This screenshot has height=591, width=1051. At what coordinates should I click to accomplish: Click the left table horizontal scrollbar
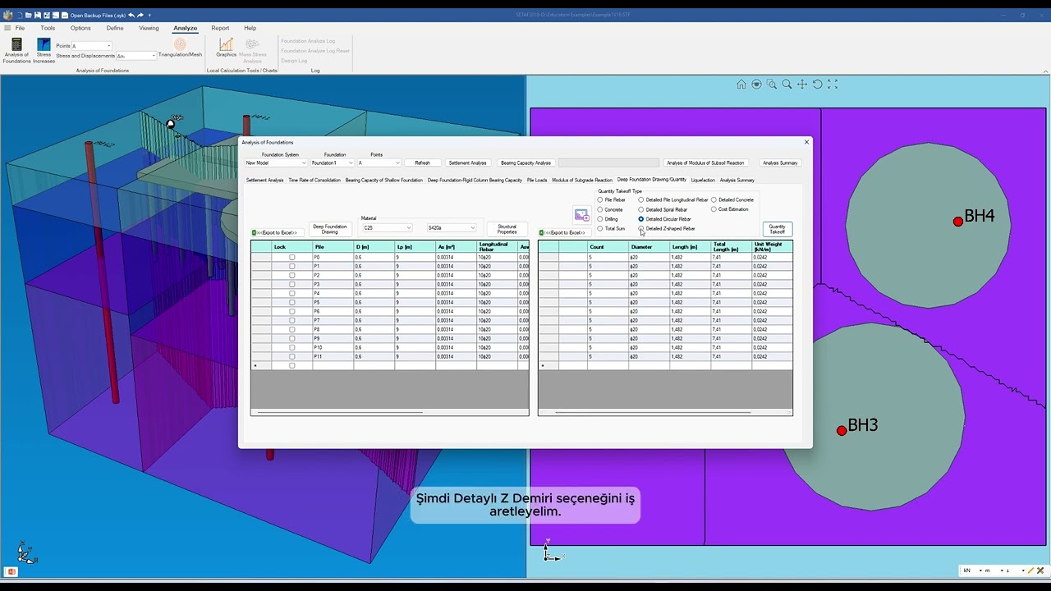click(x=340, y=412)
